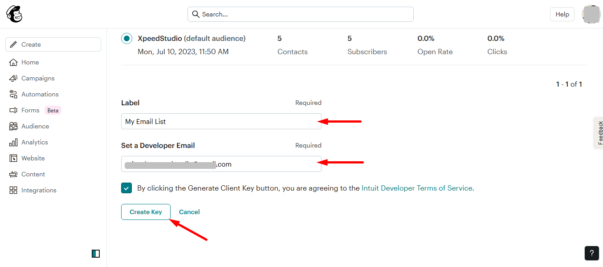The width and height of the screenshot is (603, 267).
Task: Go to Home from the sidebar menu
Action: coord(30,62)
